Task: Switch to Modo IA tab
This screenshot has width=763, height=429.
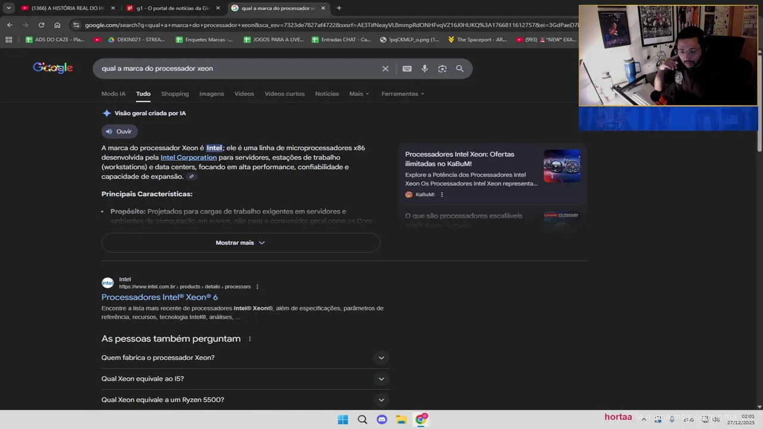Action: pyautogui.click(x=113, y=94)
